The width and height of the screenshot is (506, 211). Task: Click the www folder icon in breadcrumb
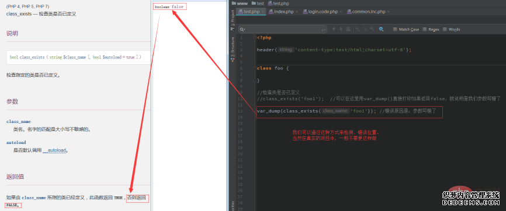234,3
